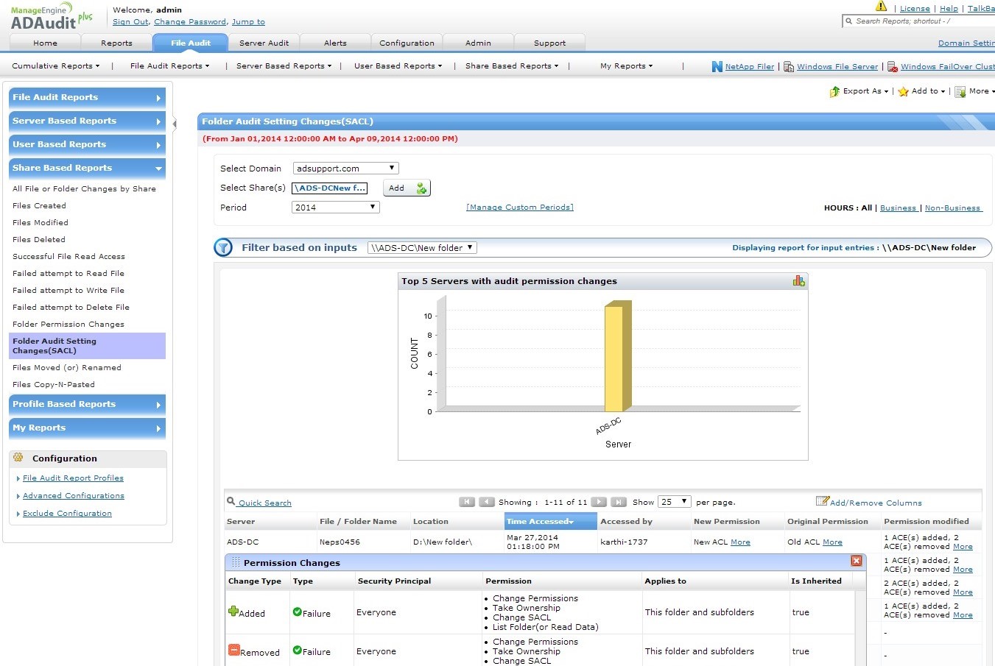The width and height of the screenshot is (995, 666).
Task: Close the Permission Changes popup
Action: tap(856, 562)
